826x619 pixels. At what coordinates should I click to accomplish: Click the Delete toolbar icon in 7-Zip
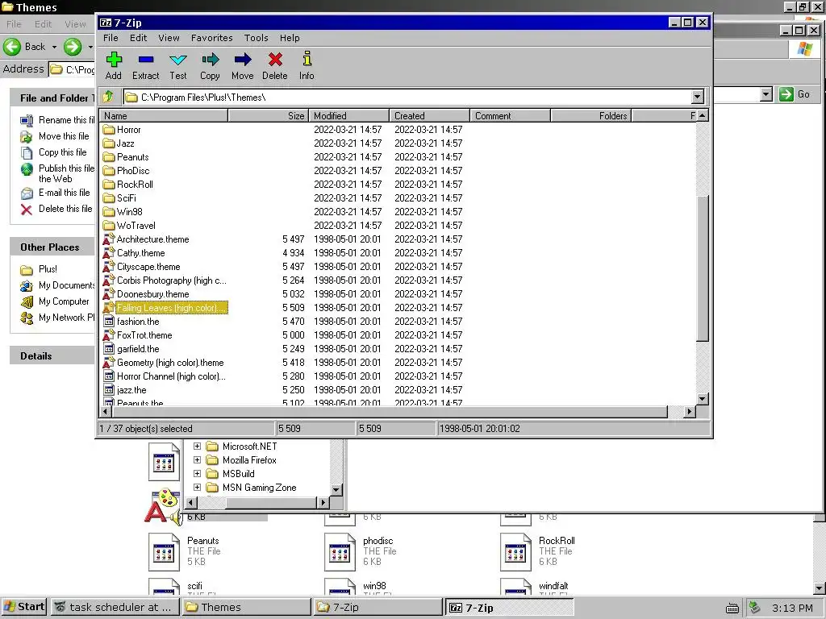click(275, 60)
